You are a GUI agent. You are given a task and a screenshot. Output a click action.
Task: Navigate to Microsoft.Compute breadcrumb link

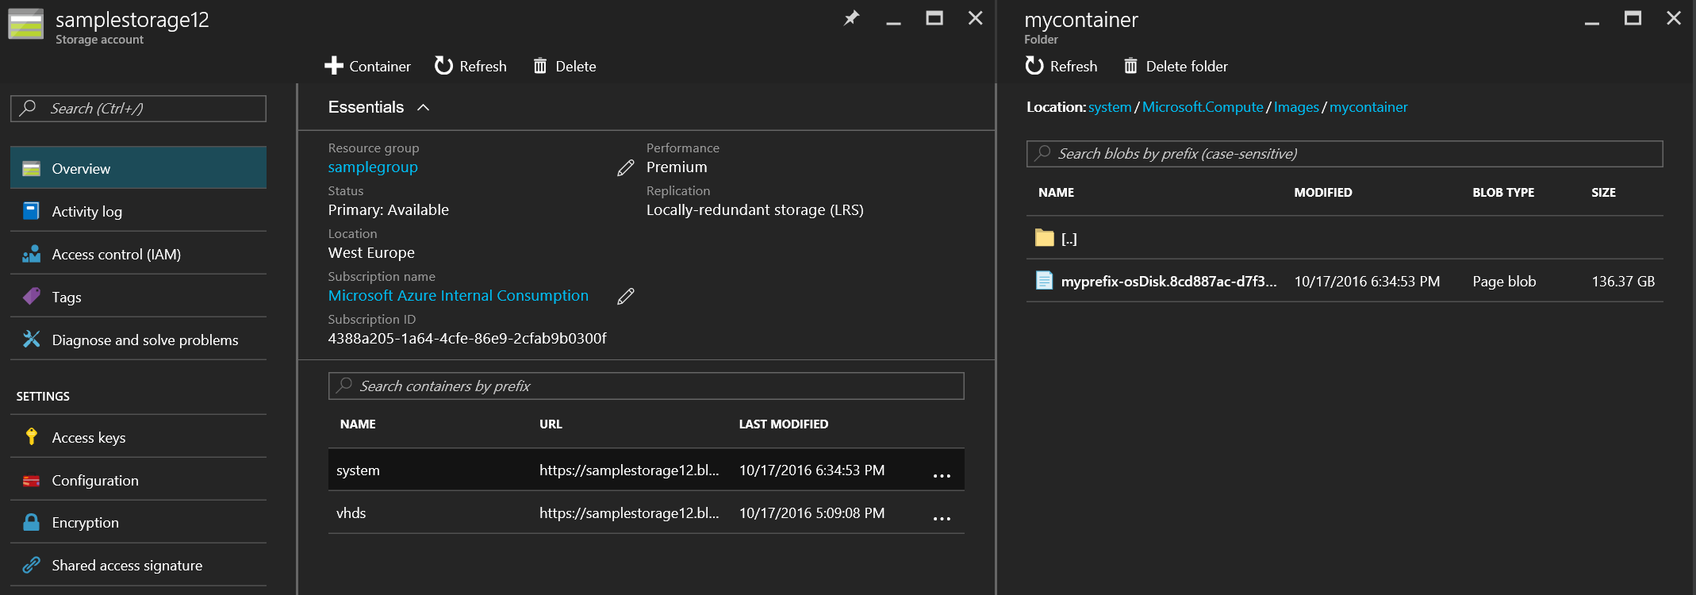pos(1203,107)
